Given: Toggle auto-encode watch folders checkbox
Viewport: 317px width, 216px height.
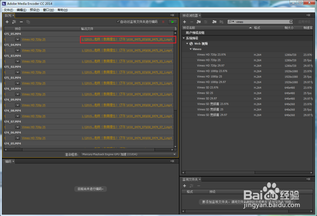Looking at the screenshot, I should pyautogui.click(x=118, y=22).
